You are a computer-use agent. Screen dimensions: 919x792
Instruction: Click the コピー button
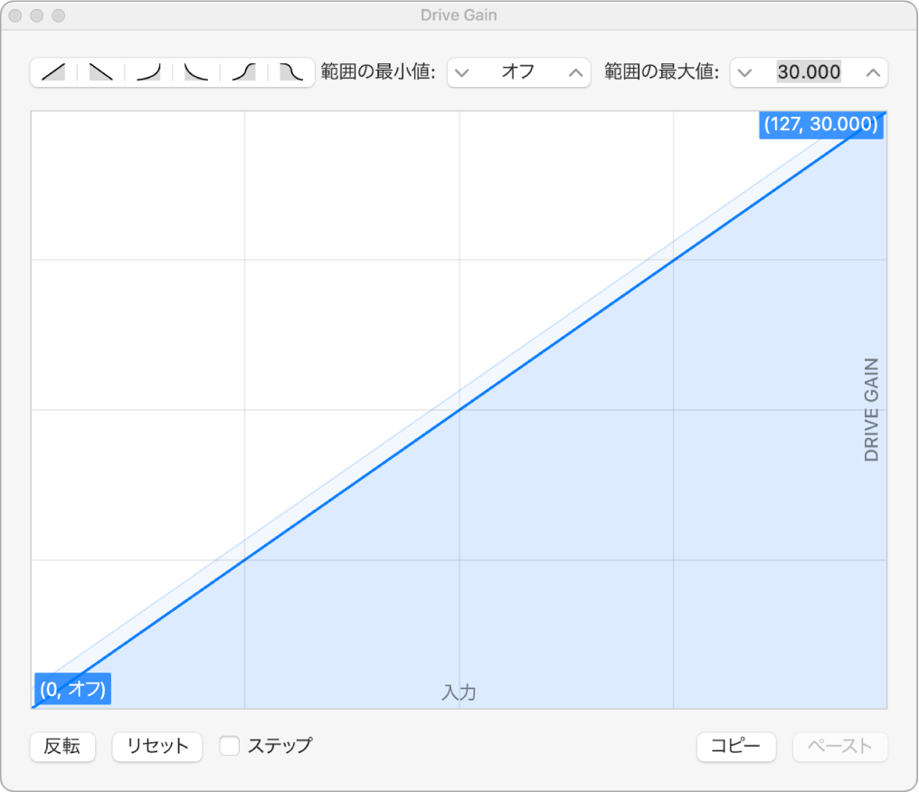tap(734, 746)
